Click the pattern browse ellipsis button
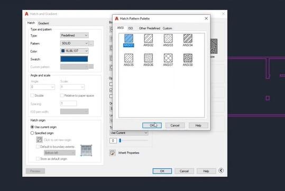 tap(91, 43)
